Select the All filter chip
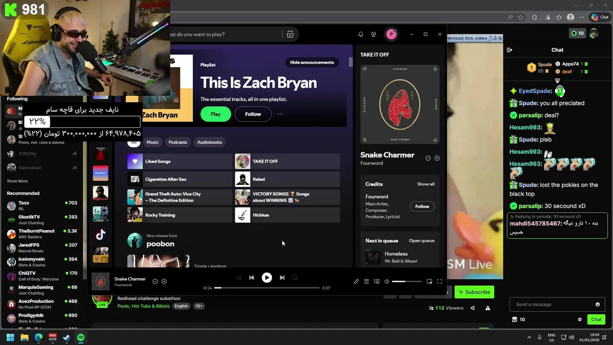 [134, 142]
